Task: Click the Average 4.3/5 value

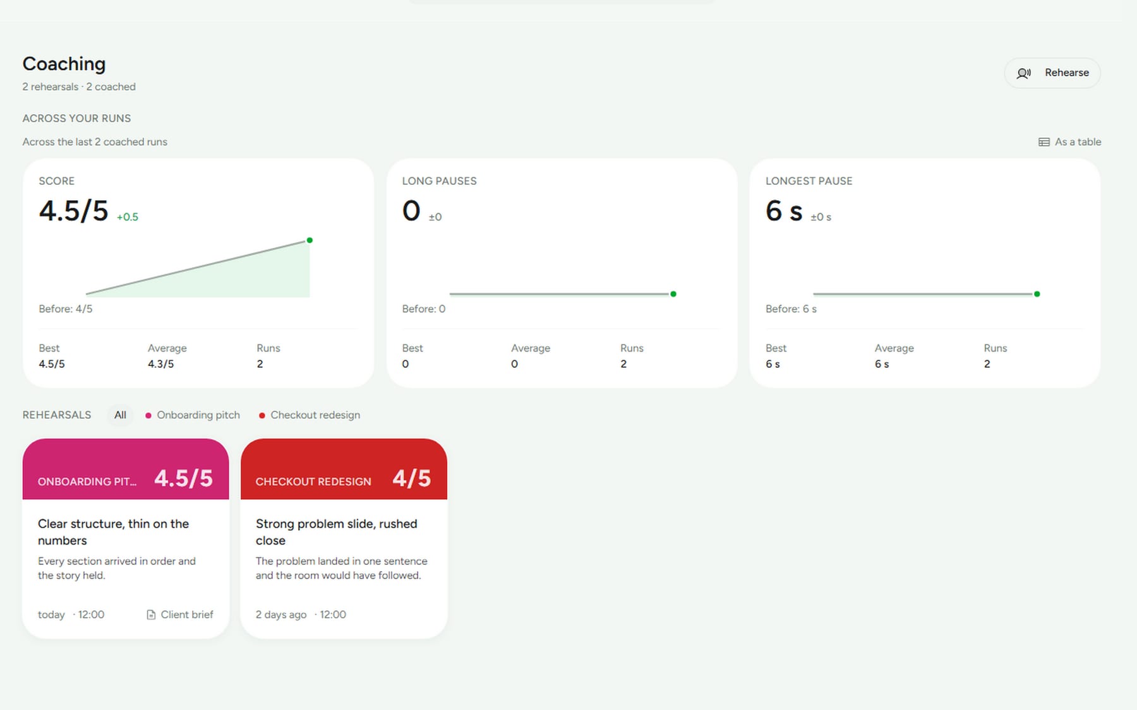Action: pos(160,364)
